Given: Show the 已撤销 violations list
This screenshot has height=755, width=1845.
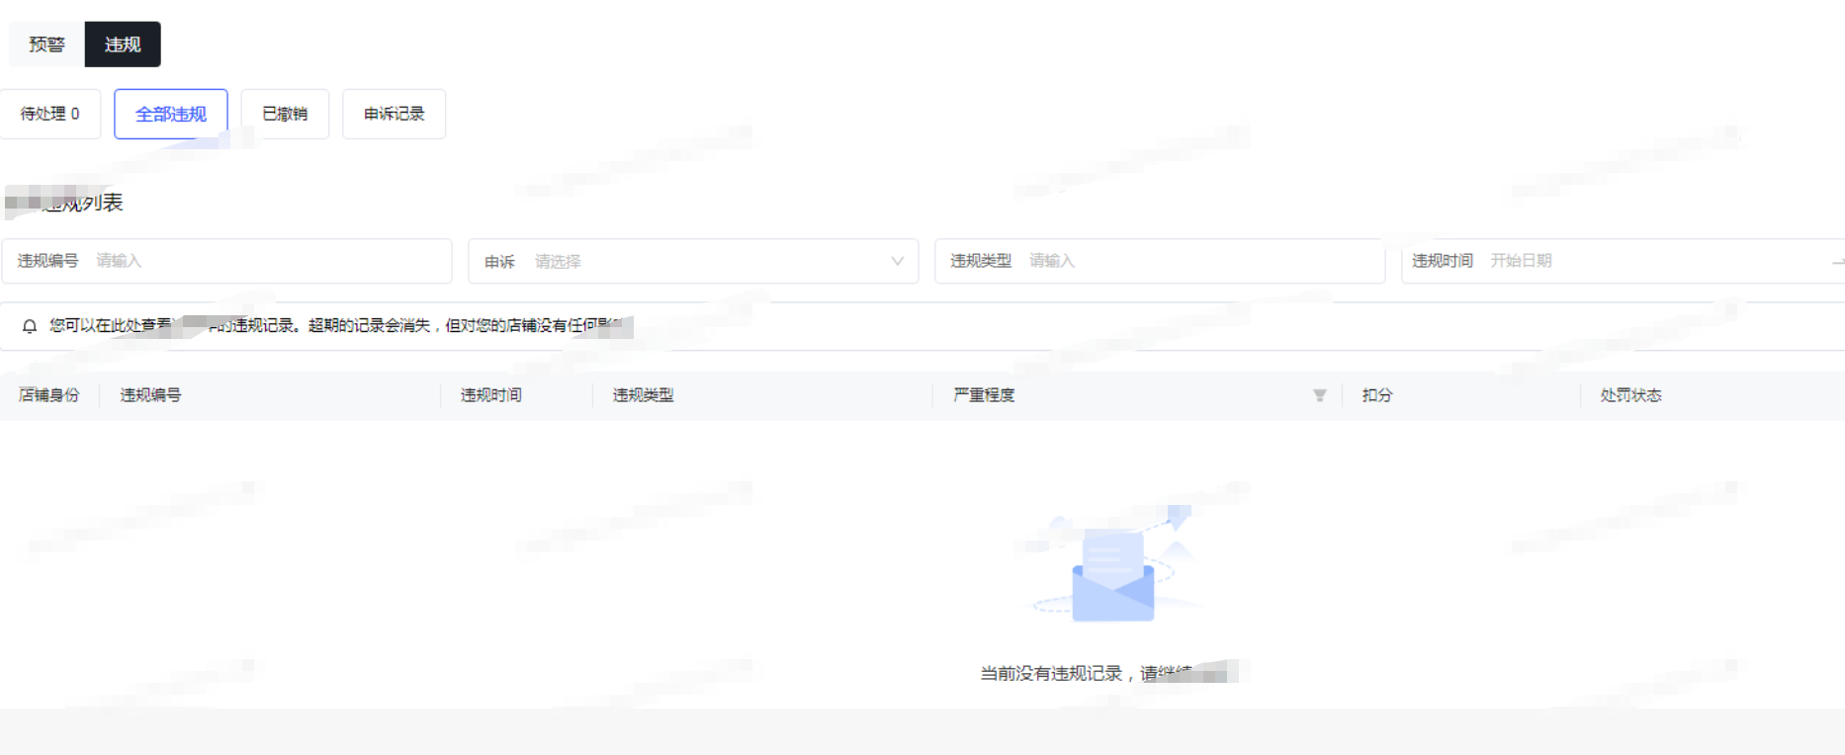Looking at the screenshot, I should pyautogui.click(x=285, y=114).
